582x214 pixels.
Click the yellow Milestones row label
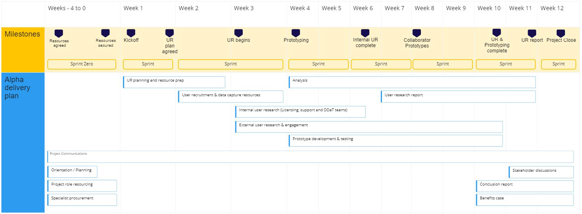coord(23,50)
